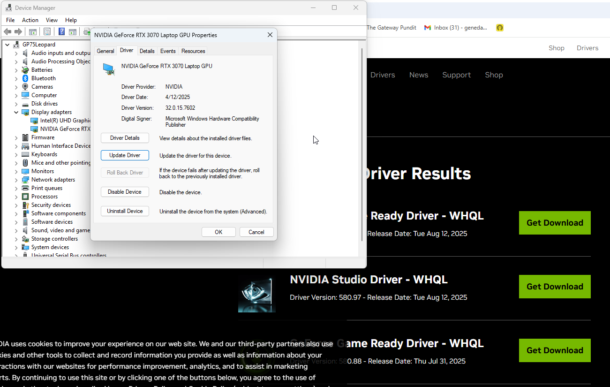Select the Network adapters category icon

point(25,180)
